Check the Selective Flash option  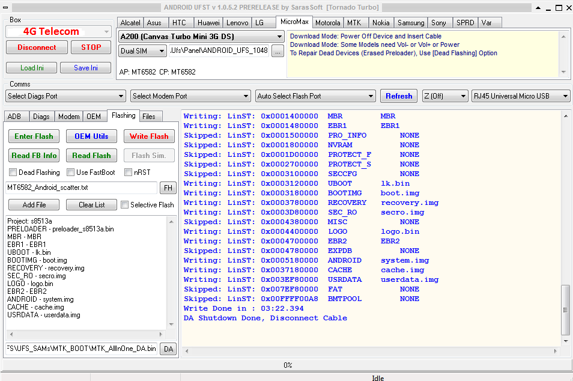coord(125,205)
